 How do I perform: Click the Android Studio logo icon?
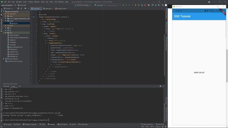coord(2,2)
